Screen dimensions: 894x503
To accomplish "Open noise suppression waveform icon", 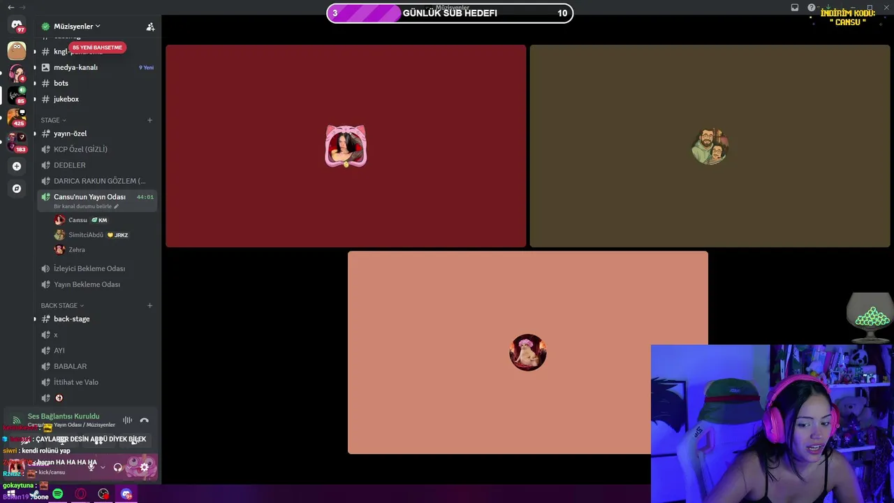I will point(127,420).
